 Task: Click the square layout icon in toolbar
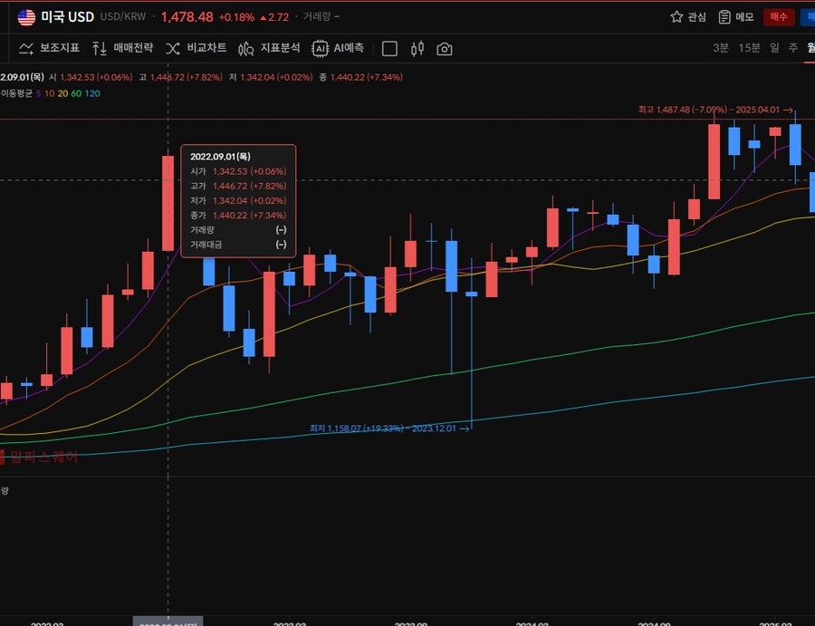pos(389,48)
